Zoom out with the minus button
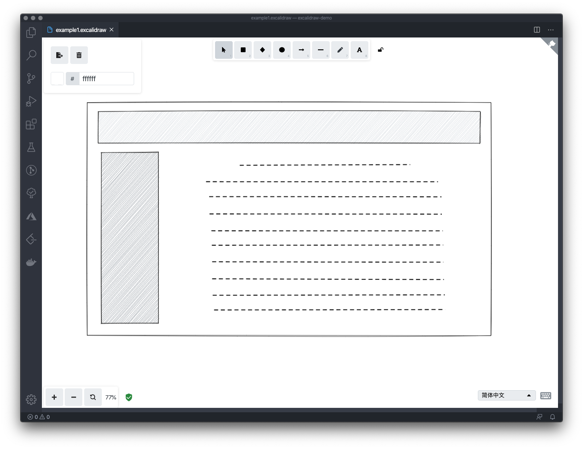Viewport: 583px width, 449px height. pos(74,397)
